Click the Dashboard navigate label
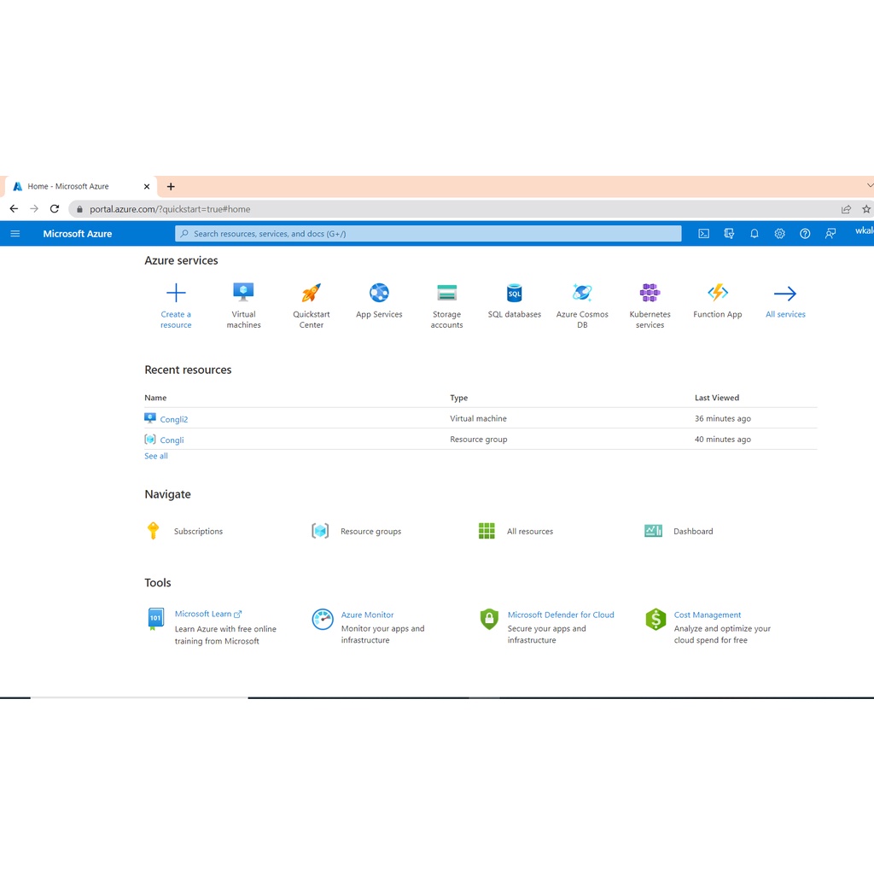 pos(693,531)
